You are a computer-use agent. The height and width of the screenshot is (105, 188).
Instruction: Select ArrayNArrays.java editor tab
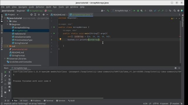[81, 15]
